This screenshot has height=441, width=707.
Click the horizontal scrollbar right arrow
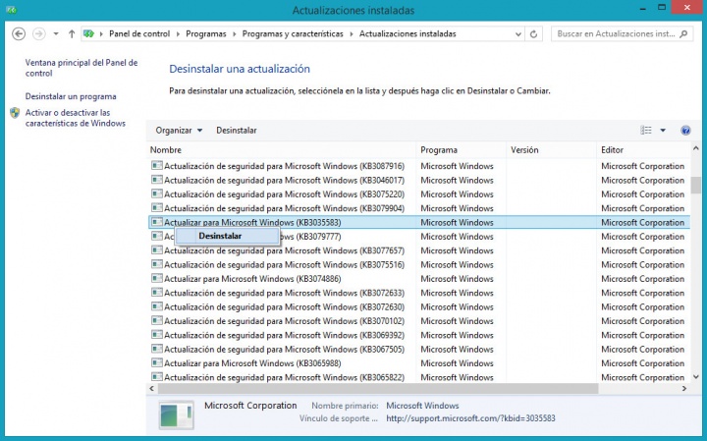click(x=684, y=388)
